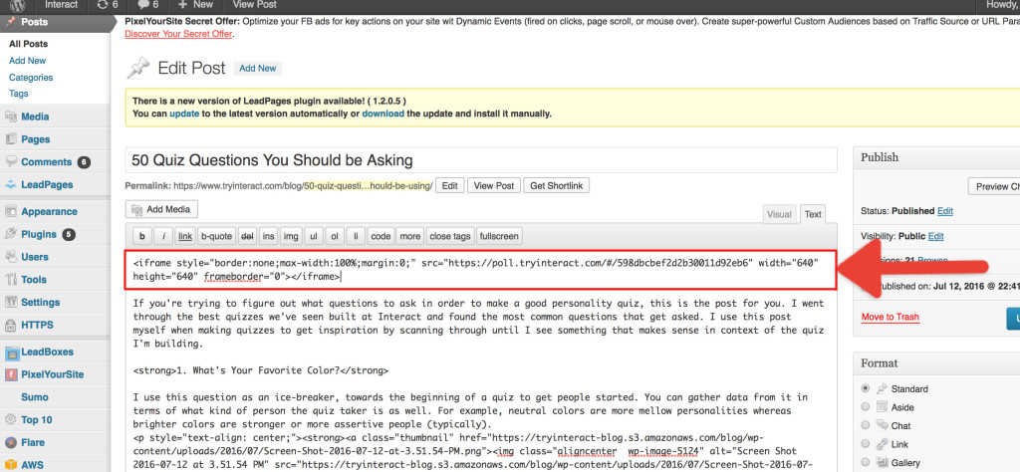Screen dimensions: 1020x472
Task: Switch to the Visual editor tab
Action: coord(779,214)
